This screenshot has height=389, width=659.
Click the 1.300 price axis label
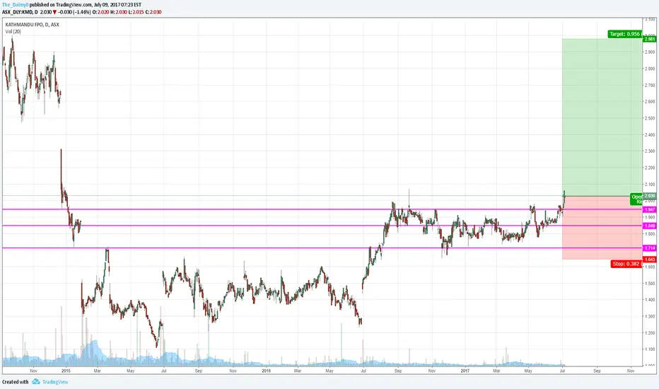click(x=650, y=316)
